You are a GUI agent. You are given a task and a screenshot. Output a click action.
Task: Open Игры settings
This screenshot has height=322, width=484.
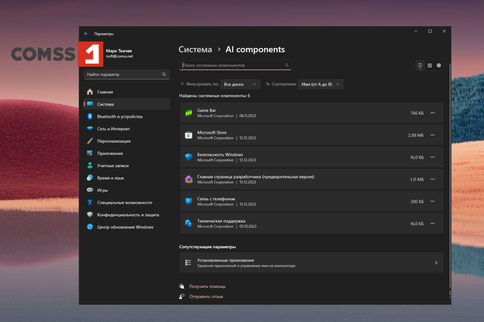tap(127, 190)
